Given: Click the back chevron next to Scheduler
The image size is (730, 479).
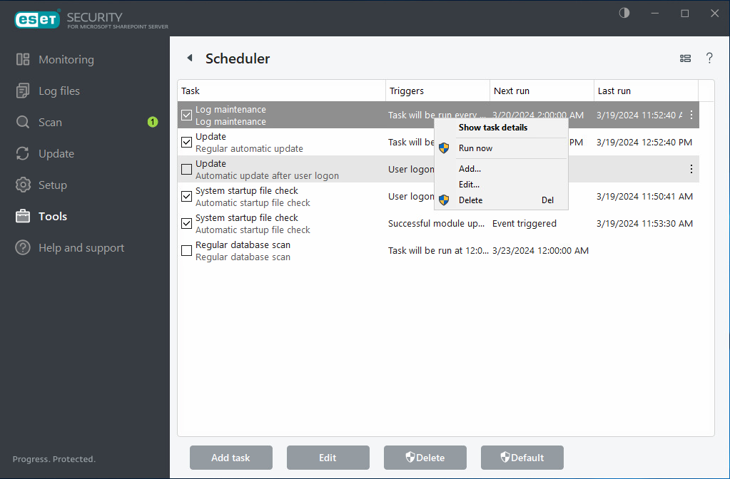Looking at the screenshot, I should 189,58.
